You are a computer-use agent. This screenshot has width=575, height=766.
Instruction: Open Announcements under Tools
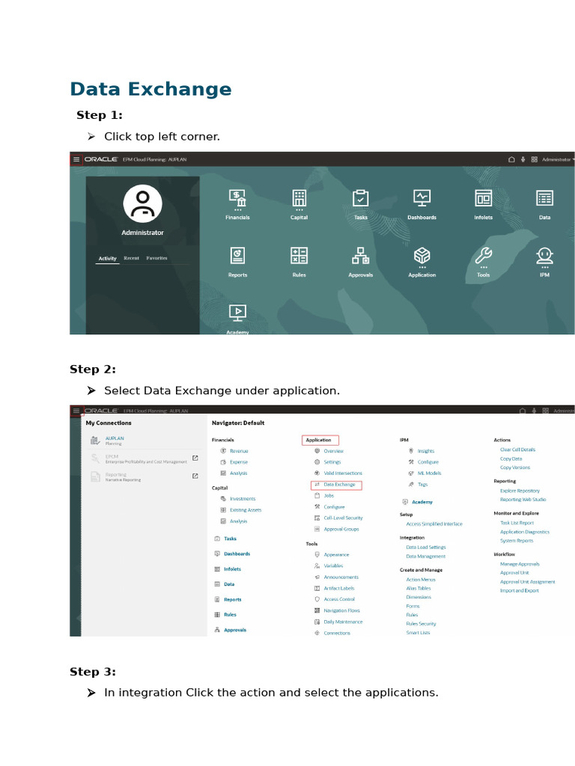pos(341,577)
